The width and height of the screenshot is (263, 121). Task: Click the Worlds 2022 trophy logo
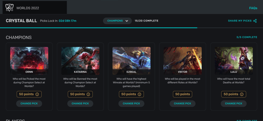(10, 8)
